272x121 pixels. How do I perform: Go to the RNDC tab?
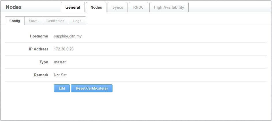tap(138, 7)
